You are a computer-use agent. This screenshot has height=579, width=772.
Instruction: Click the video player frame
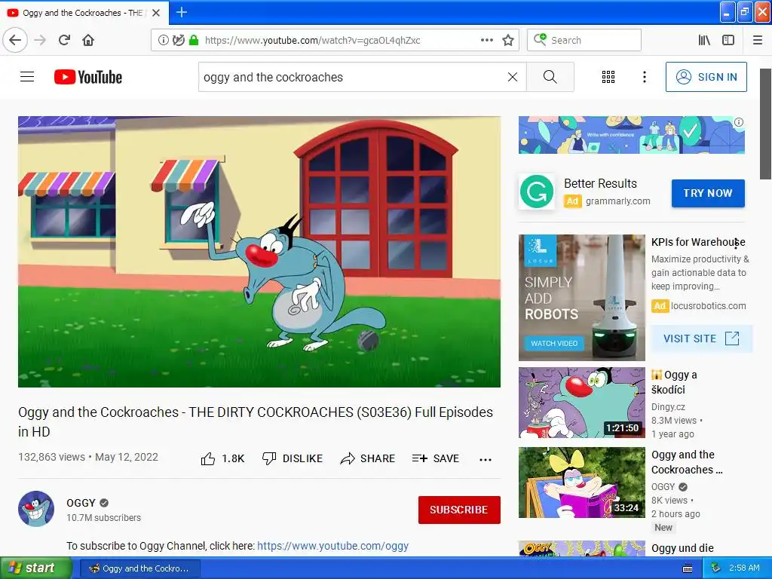[x=259, y=252]
